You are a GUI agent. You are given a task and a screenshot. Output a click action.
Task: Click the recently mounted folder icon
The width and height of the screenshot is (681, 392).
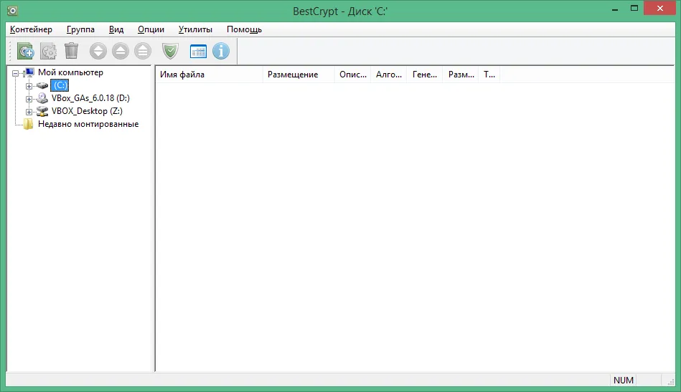click(29, 124)
